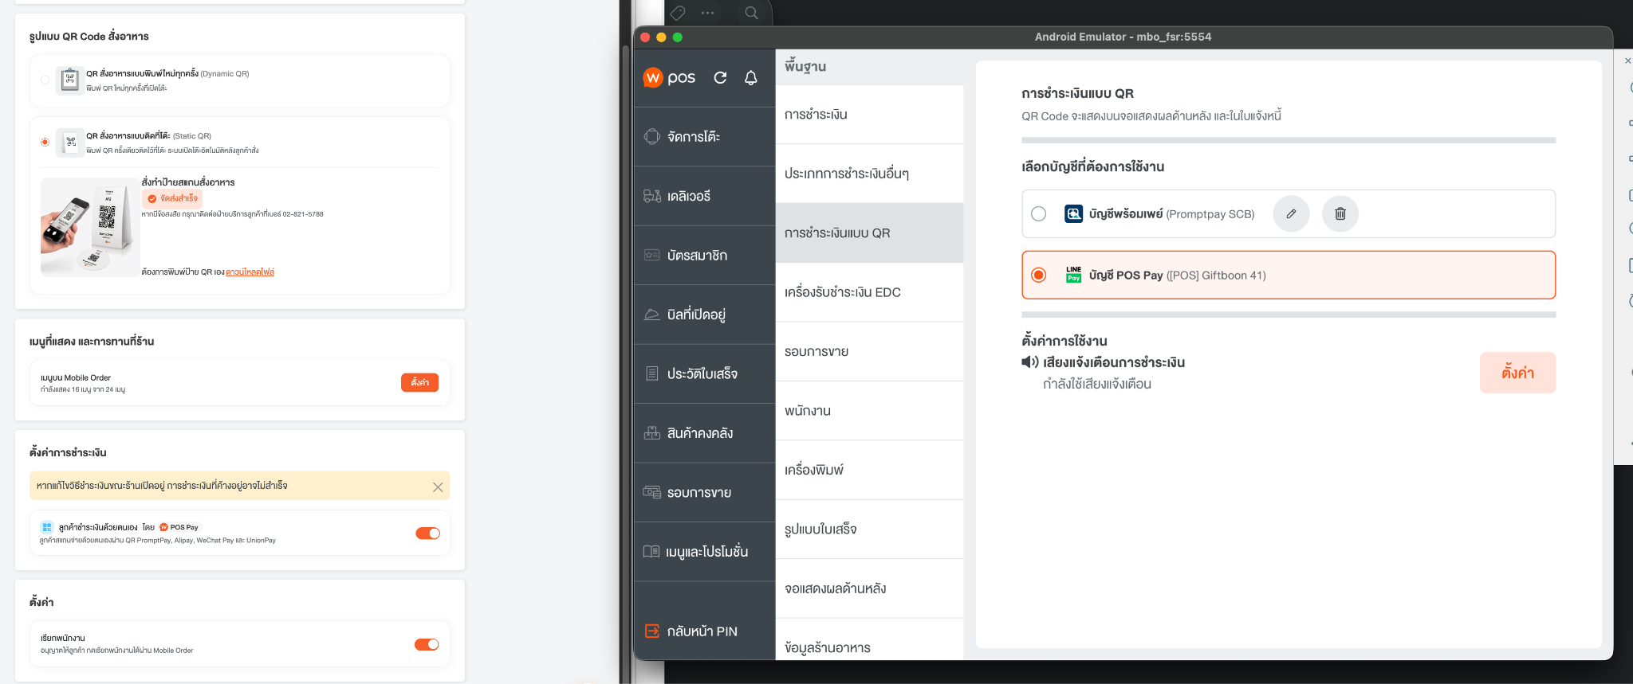Open รอบการขาย in the dark sidebar

pyautogui.click(x=705, y=492)
